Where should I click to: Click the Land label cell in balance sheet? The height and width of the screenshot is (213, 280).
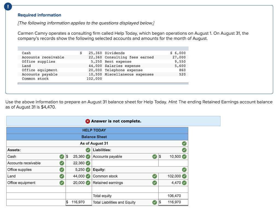(x=36, y=176)
